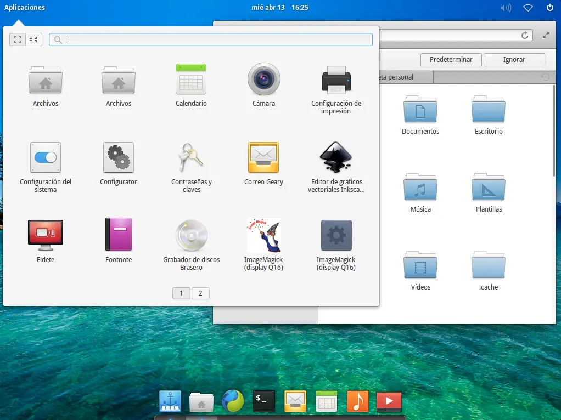This screenshot has height=420, width=561.
Task: Click the application search field
Action: (211, 39)
